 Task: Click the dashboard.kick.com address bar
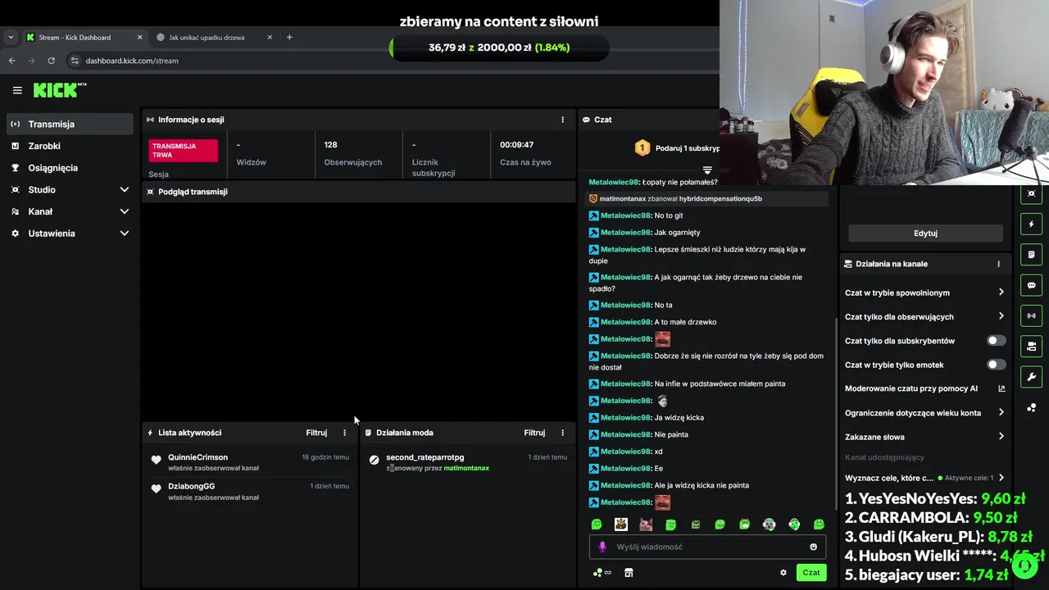coord(131,61)
